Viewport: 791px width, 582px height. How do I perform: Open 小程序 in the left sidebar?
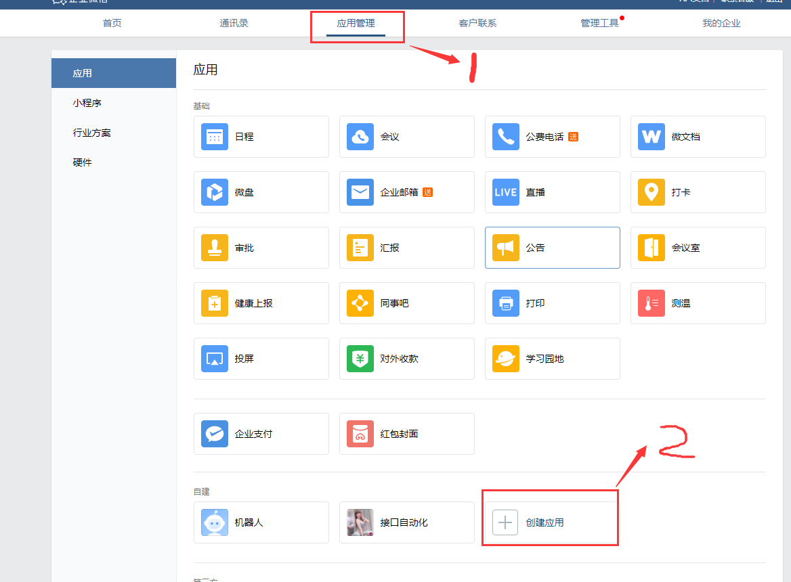114,103
